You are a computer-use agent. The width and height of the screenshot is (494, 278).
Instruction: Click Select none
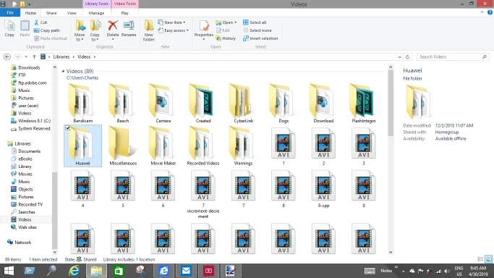[x=257, y=30]
